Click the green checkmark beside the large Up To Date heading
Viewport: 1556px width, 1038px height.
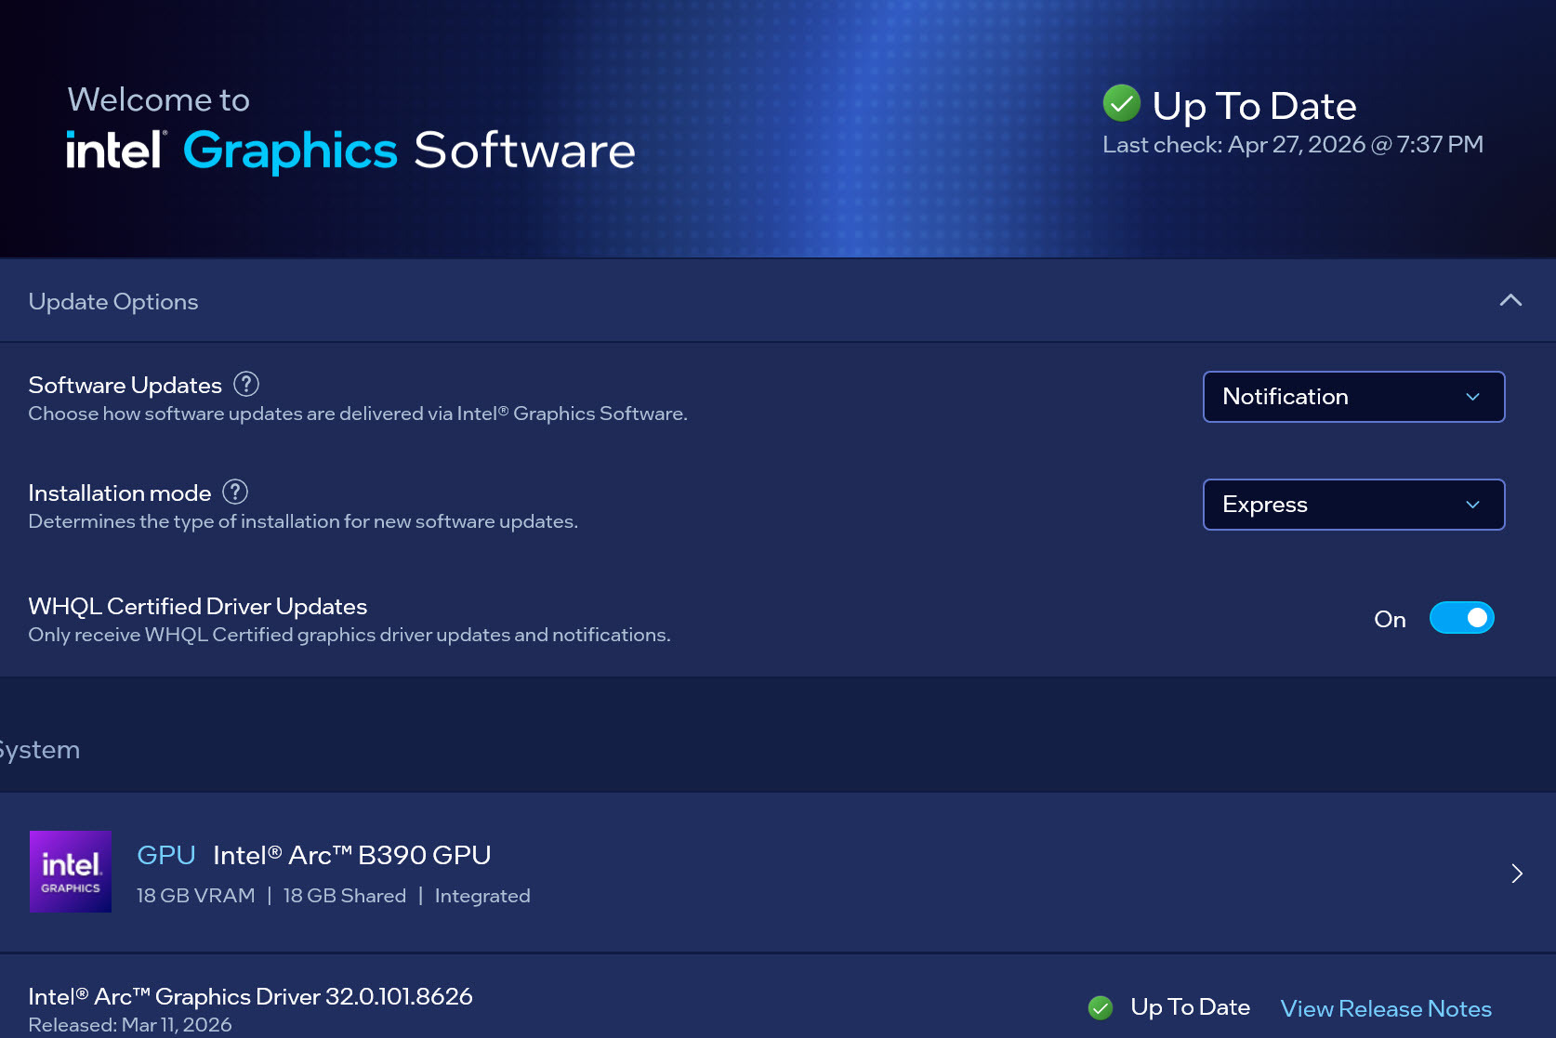point(1121,103)
